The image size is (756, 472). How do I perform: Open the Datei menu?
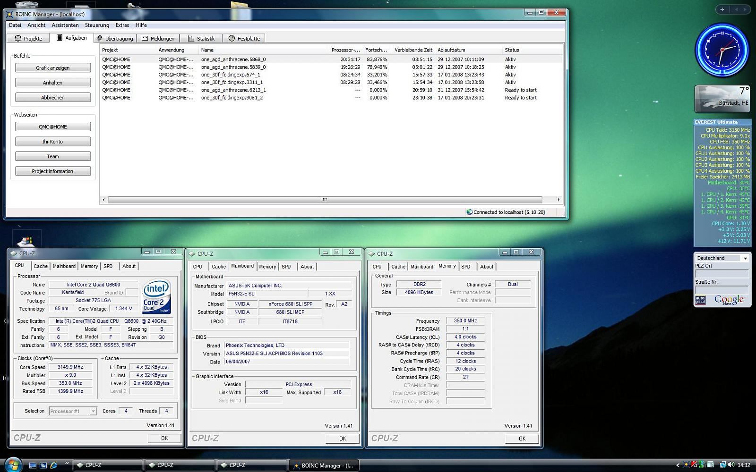tap(15, 25)
